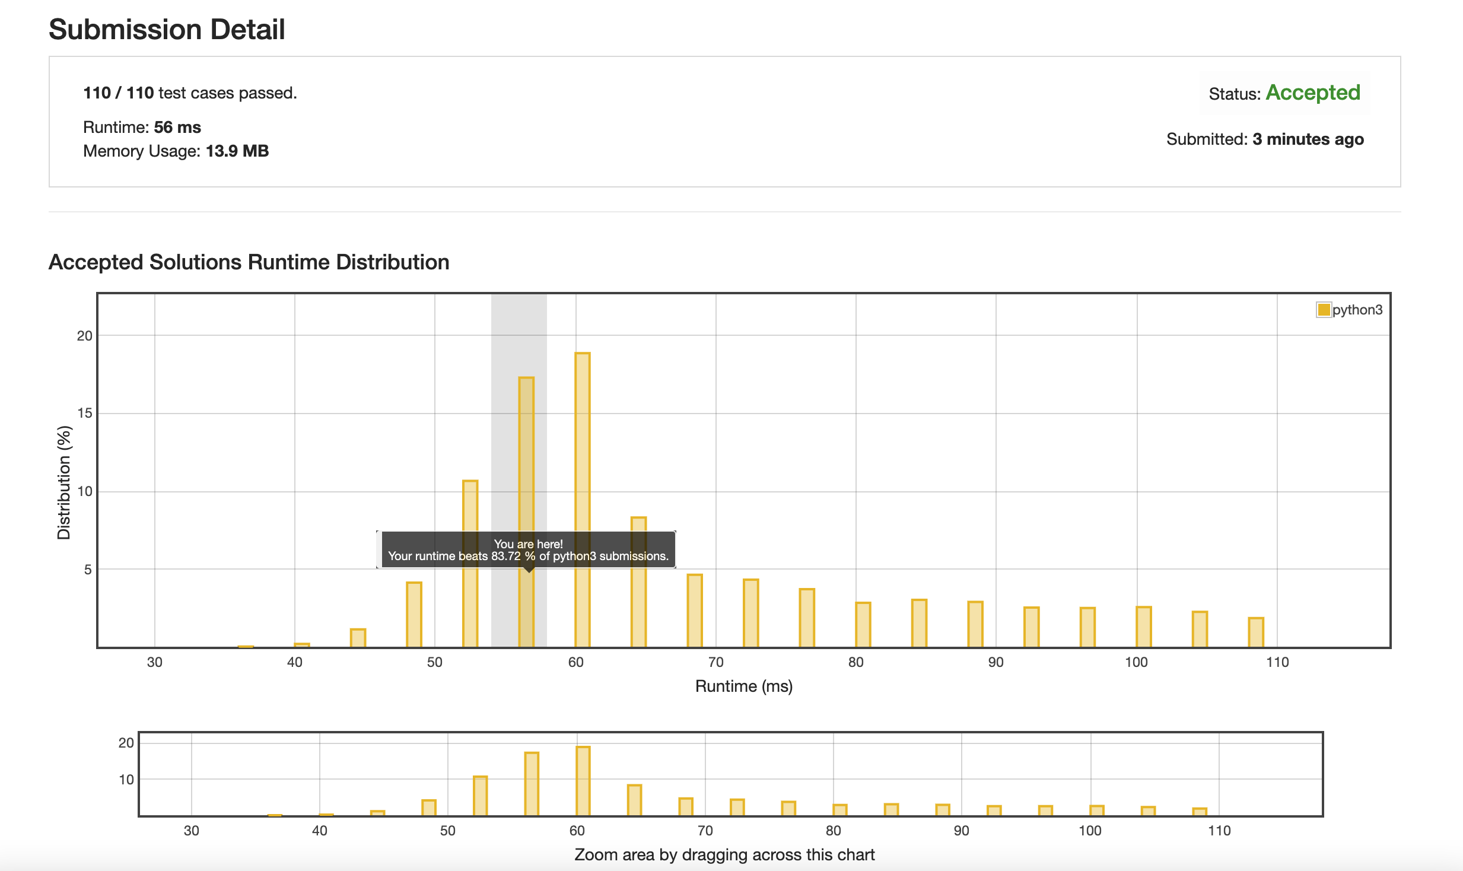Click the bar just left of 70 ms

(695, 610)
